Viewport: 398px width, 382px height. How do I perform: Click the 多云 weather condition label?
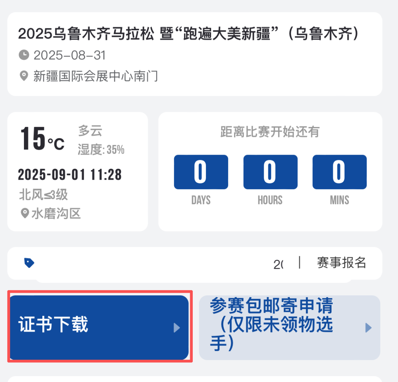[90, 131]
